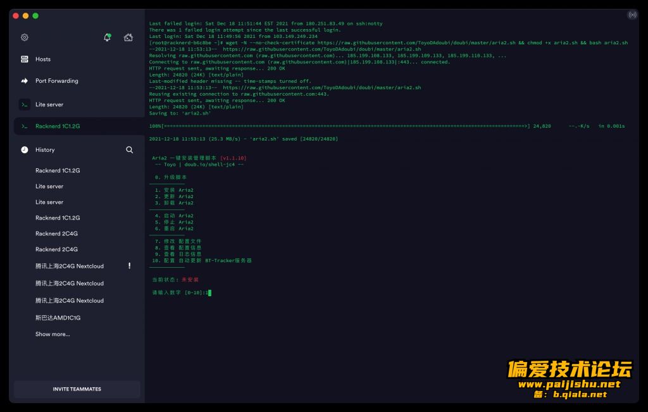This screenshot has width=648, height=412.
Task: Open local terminal via the house icon
Action: pos(128,37)
